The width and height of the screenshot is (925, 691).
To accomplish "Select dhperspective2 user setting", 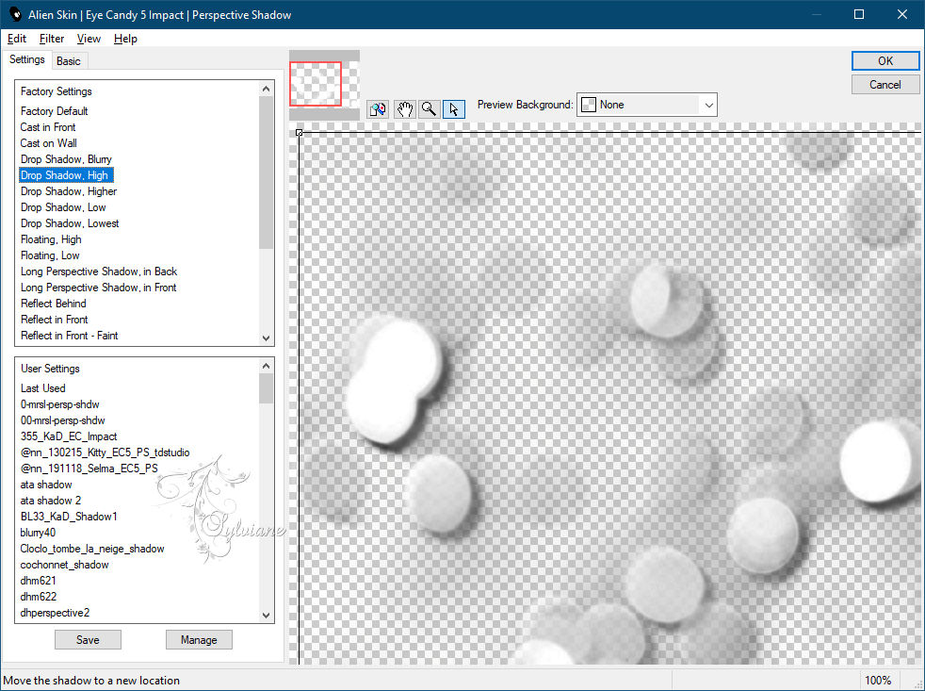I will pyautogui.click(x=55, y=613).
